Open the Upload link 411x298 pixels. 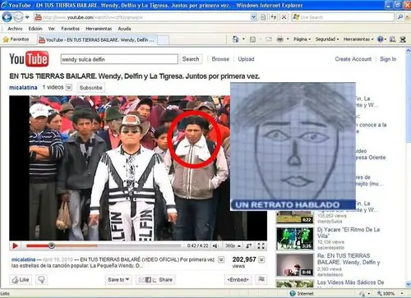[x=246, y=59]
